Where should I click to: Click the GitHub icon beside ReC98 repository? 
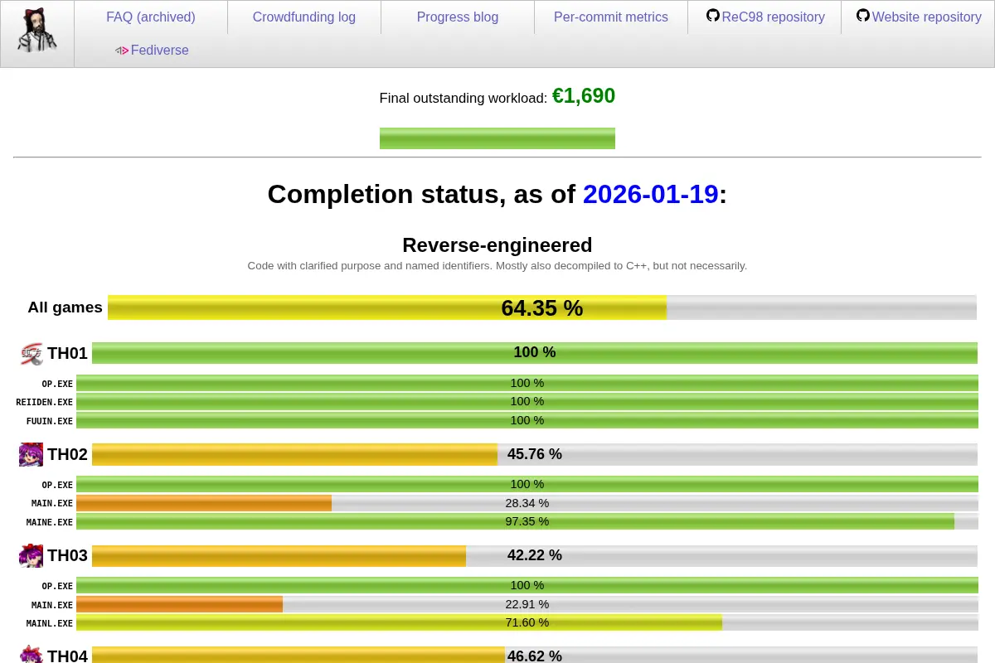713,16
